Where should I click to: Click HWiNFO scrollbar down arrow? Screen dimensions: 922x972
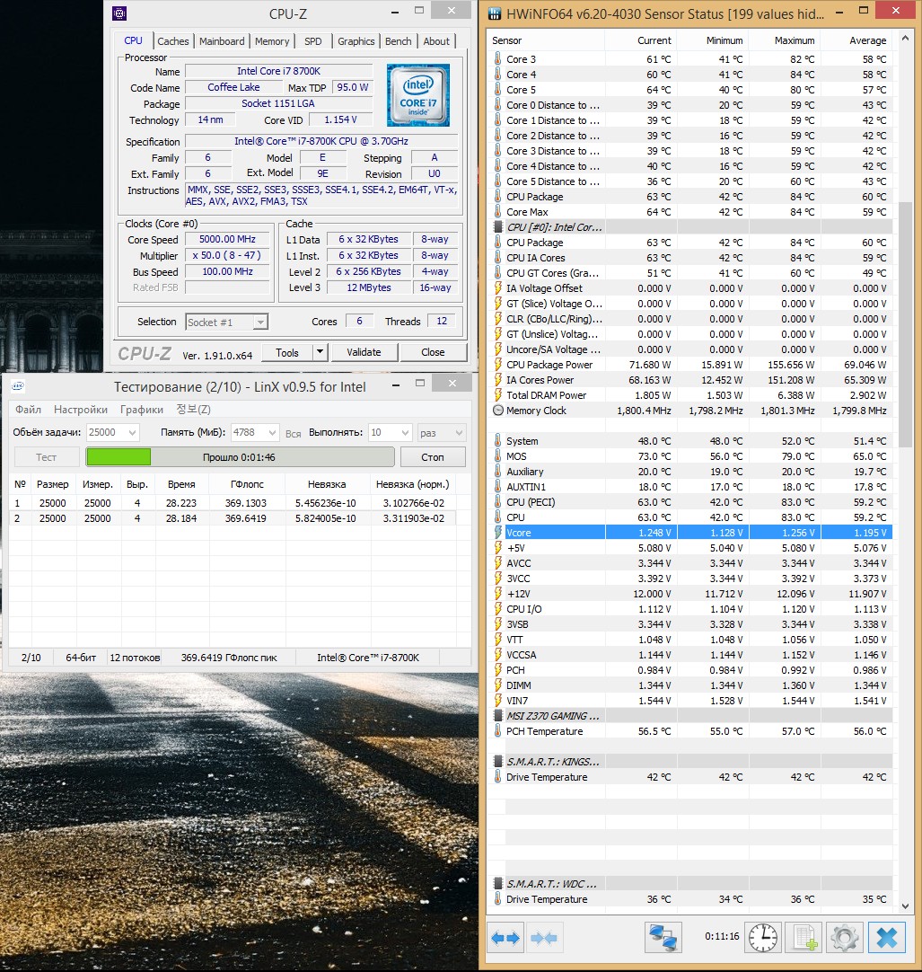pyautogui.click(x=905, y=906)
